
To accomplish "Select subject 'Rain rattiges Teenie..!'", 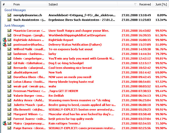I will (x=65, y=123).
